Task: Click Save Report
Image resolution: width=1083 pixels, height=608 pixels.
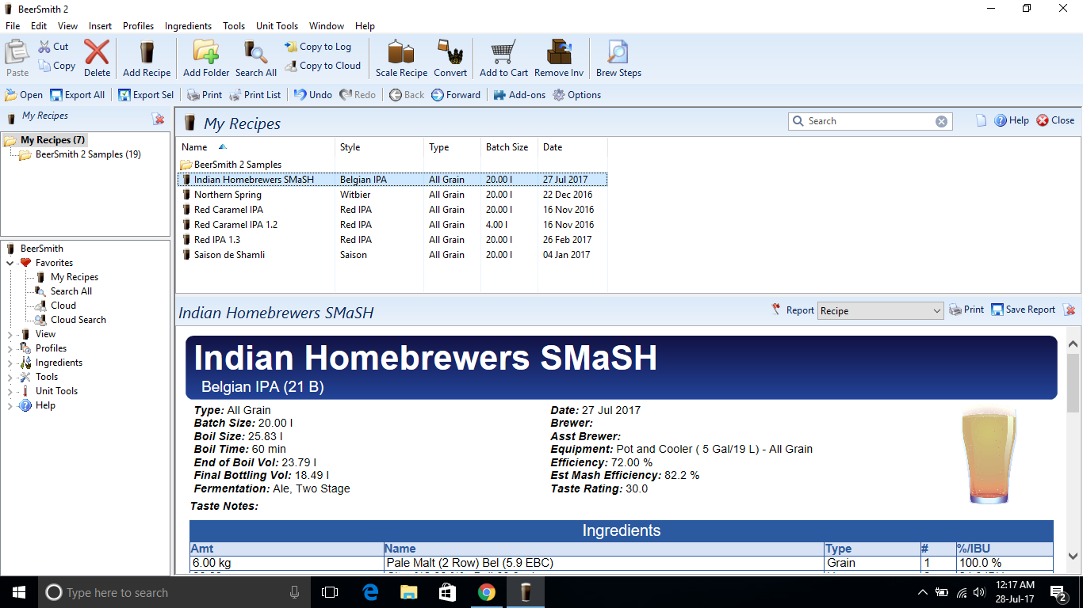Action: (x=1023, y=310)
